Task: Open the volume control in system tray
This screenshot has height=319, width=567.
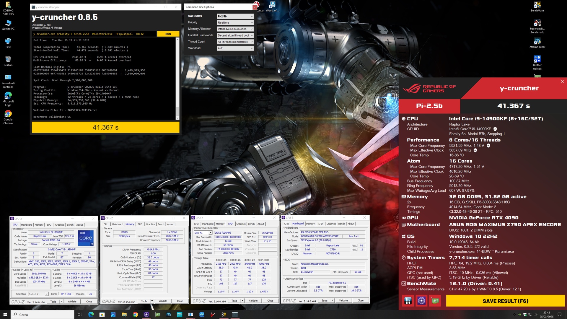Action: 536,315
